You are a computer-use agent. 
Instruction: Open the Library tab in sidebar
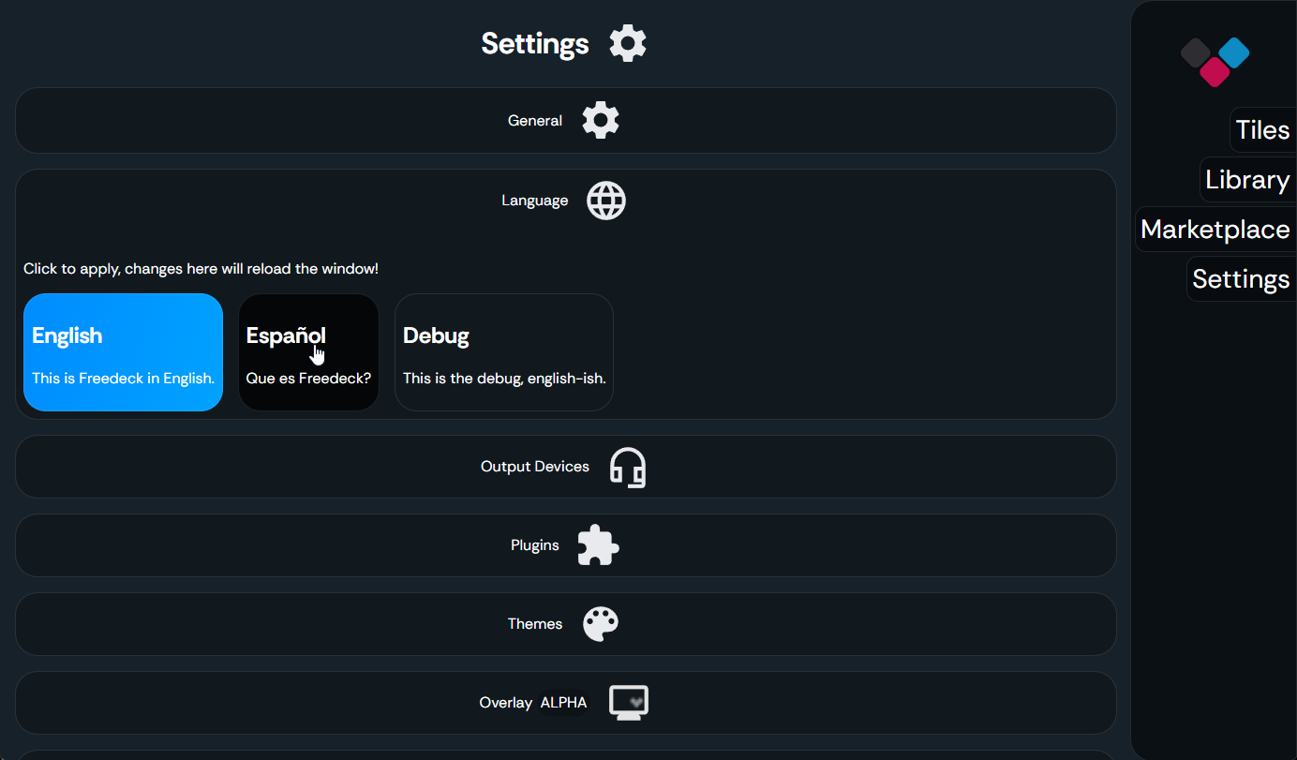click(x=1247, y=179)
